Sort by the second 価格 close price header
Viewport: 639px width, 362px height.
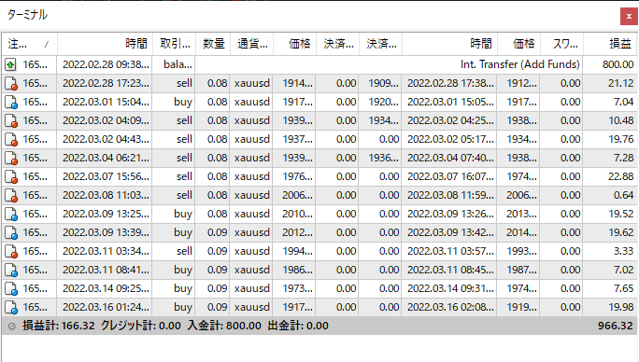pos(519,44)
